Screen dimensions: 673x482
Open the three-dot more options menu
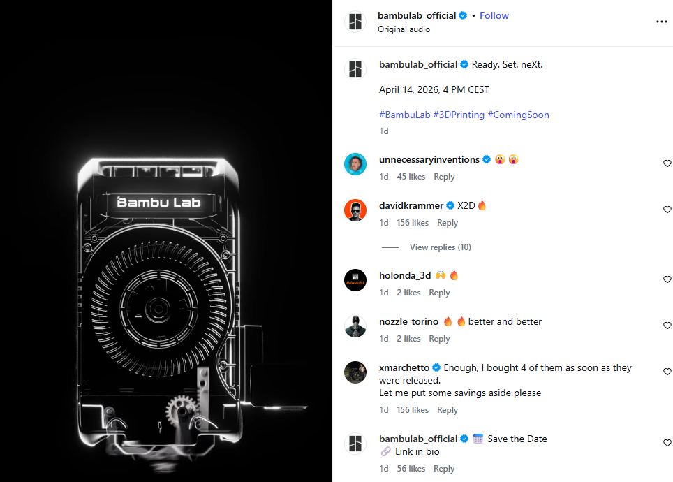point(661,22)
